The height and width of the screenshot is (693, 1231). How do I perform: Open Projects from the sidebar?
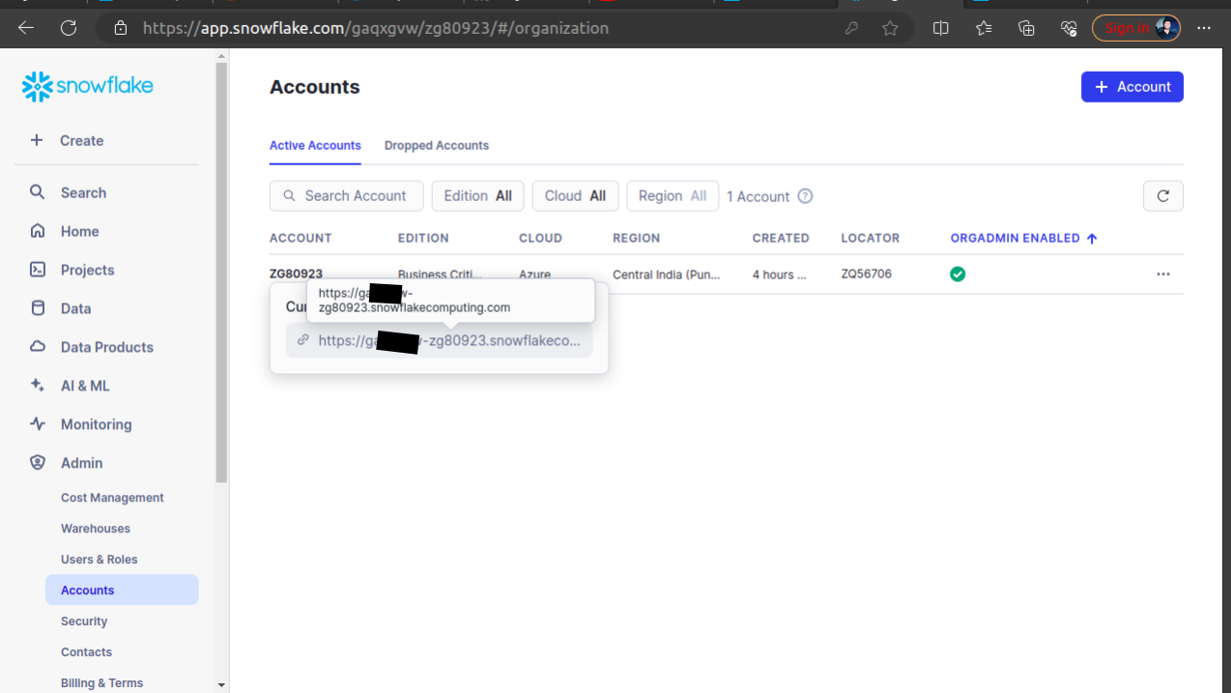(x=90, y=269)
